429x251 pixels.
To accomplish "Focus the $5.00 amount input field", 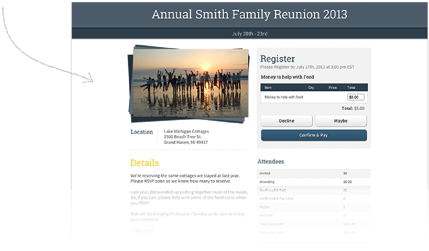I will pyautogui.click(x=356, y=97).
